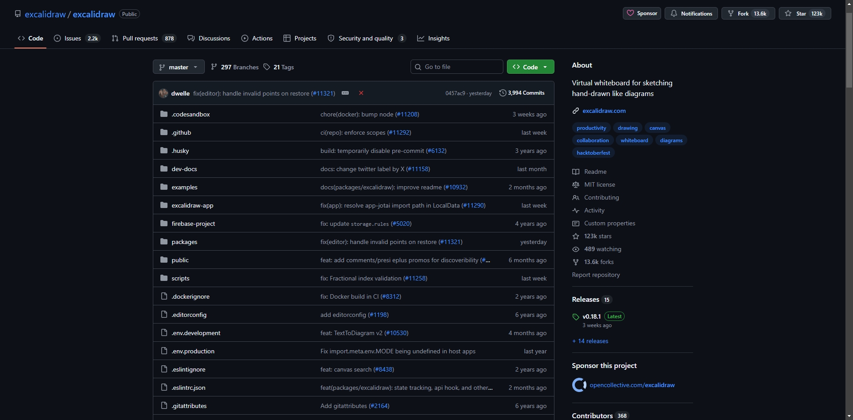
Task: Click the repository icon beside excalidraw owner name
Action: tap(18, 14)
